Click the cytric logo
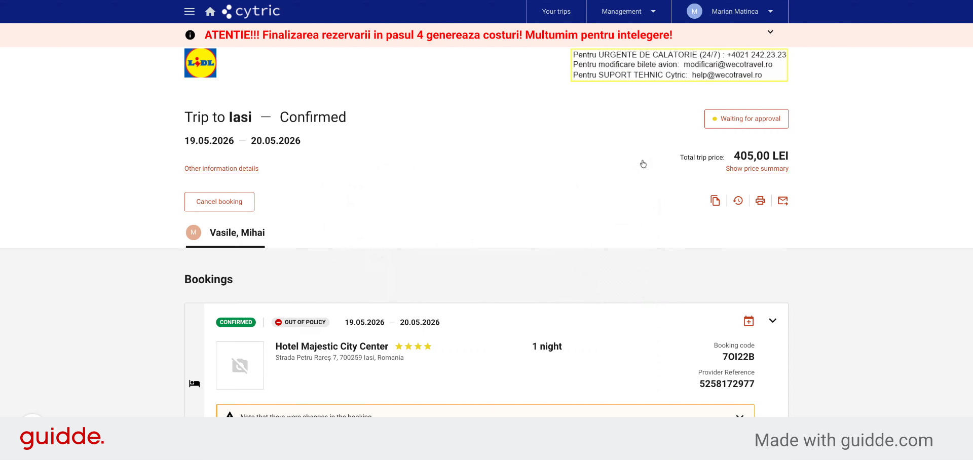The height and width of the screenshot is (460, 973). (251, 11)
